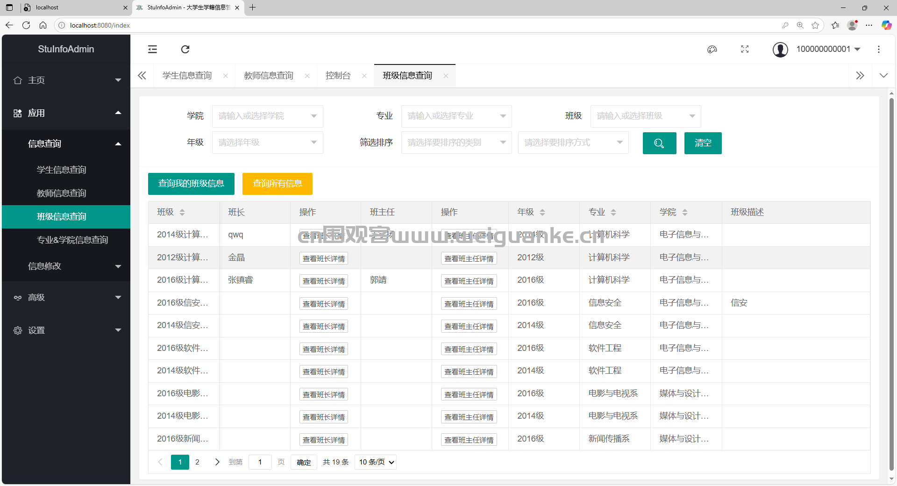Image resolution: width=897 pixels, height=486 pixels.
Task: Open the vertical three-dot more menu
Action: 879,49
